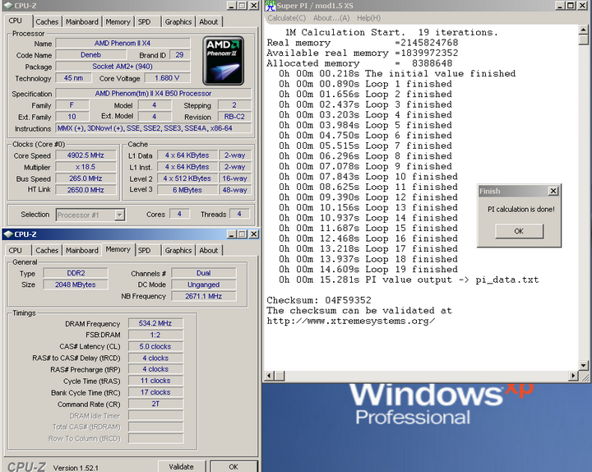The width and height of the screenshot is (592, 472).
Task: Click the AMD Phenom II logo image
Action: coord(223,61)
